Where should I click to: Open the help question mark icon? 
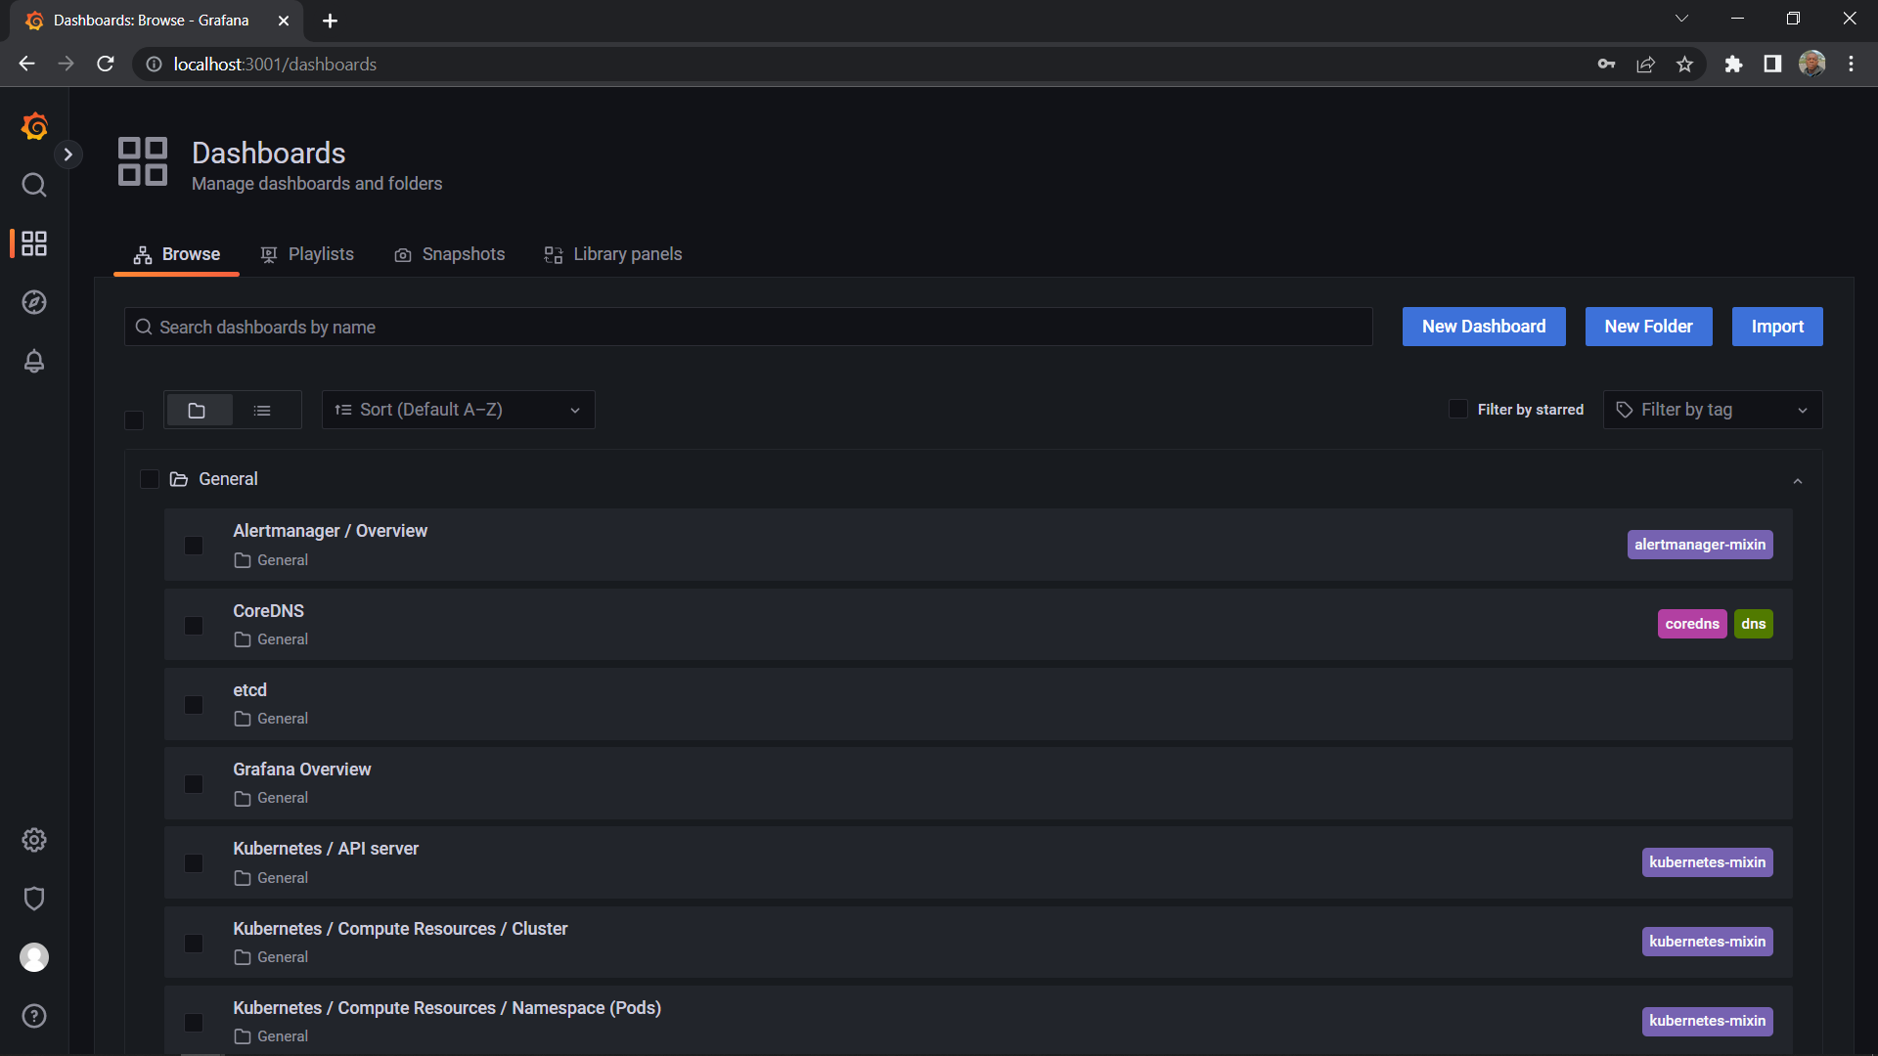[x=34, y=1016]
